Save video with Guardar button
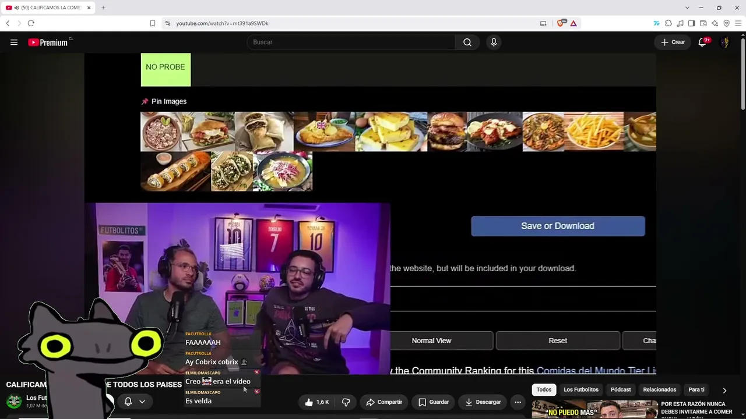Viewport: 746px width, 419px height. 434,402
